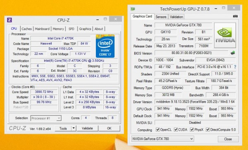Click the BIOS Version field
The width and height of the screenshot is (248, 150).
tap(191, 53)
